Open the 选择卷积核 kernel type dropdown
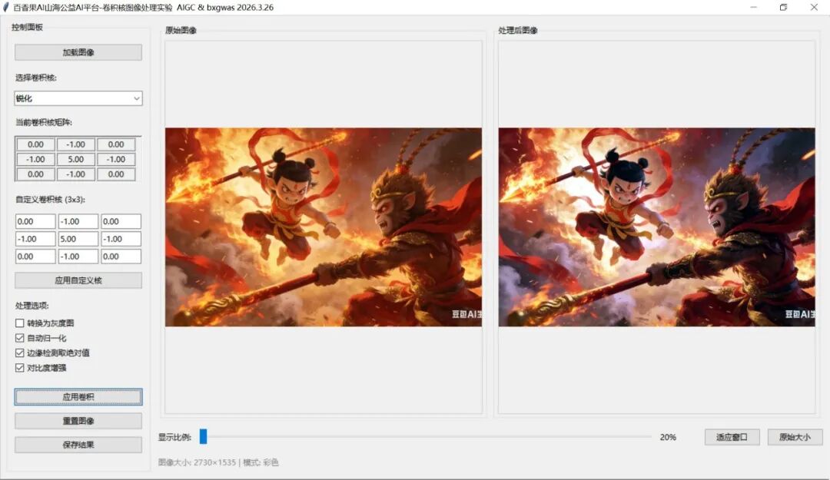 pyautogui.click(x=77, y=98)
